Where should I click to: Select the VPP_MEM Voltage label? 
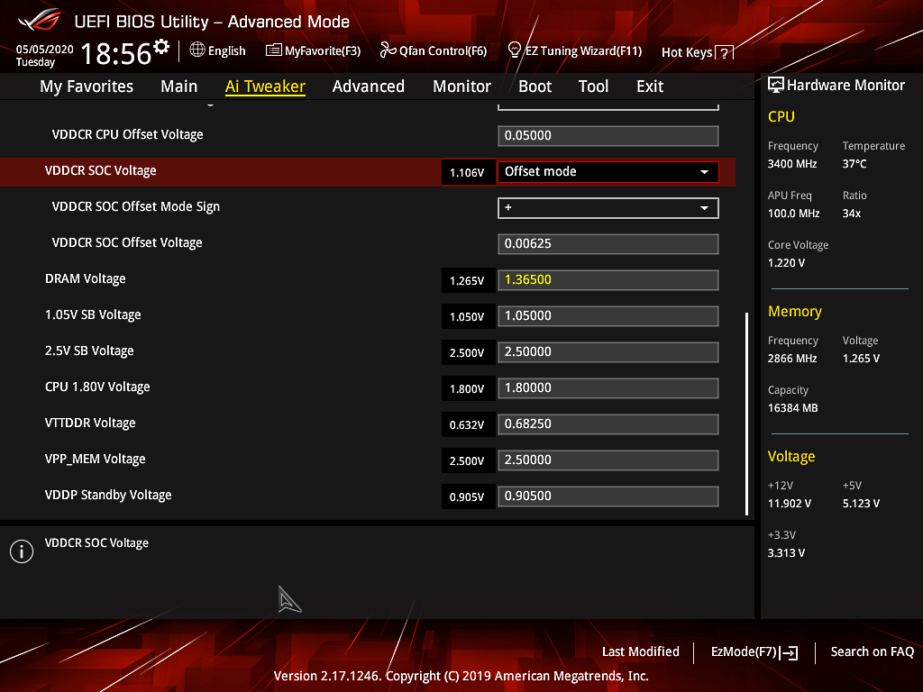click(x=95, y=459)
